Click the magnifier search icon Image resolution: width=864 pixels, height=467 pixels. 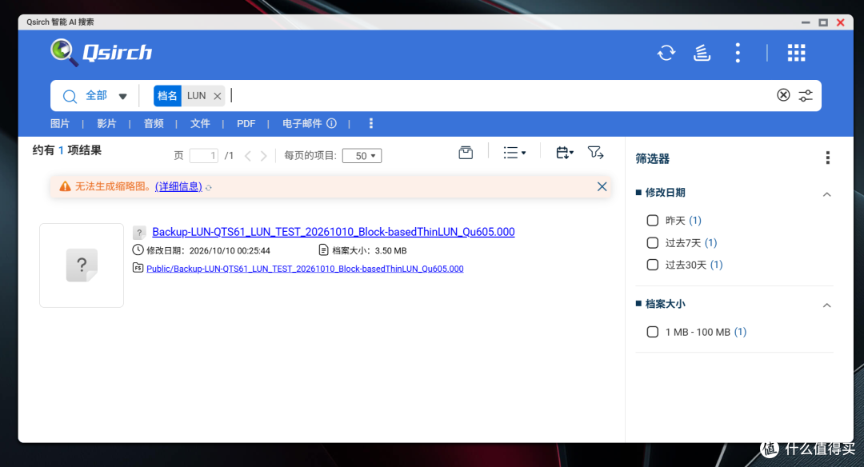70,97
